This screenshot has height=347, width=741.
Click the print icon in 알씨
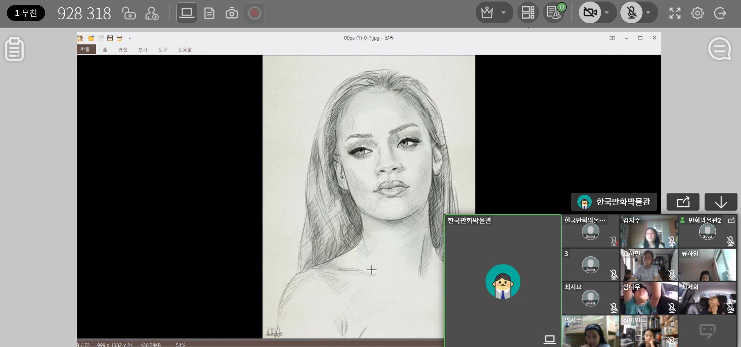(119, 38)
